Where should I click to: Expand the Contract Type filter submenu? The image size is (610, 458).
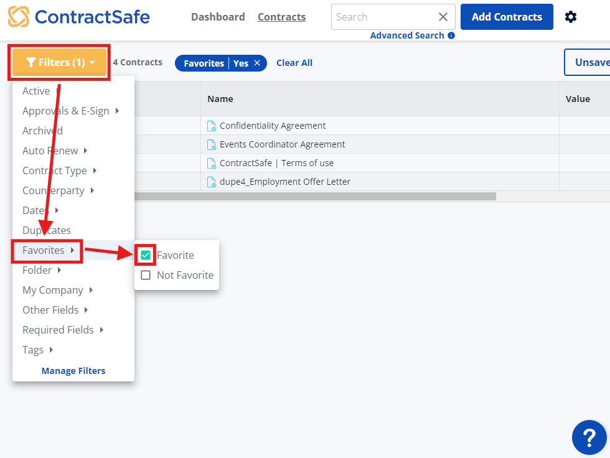pyautogui.click(x=59, y=171)
